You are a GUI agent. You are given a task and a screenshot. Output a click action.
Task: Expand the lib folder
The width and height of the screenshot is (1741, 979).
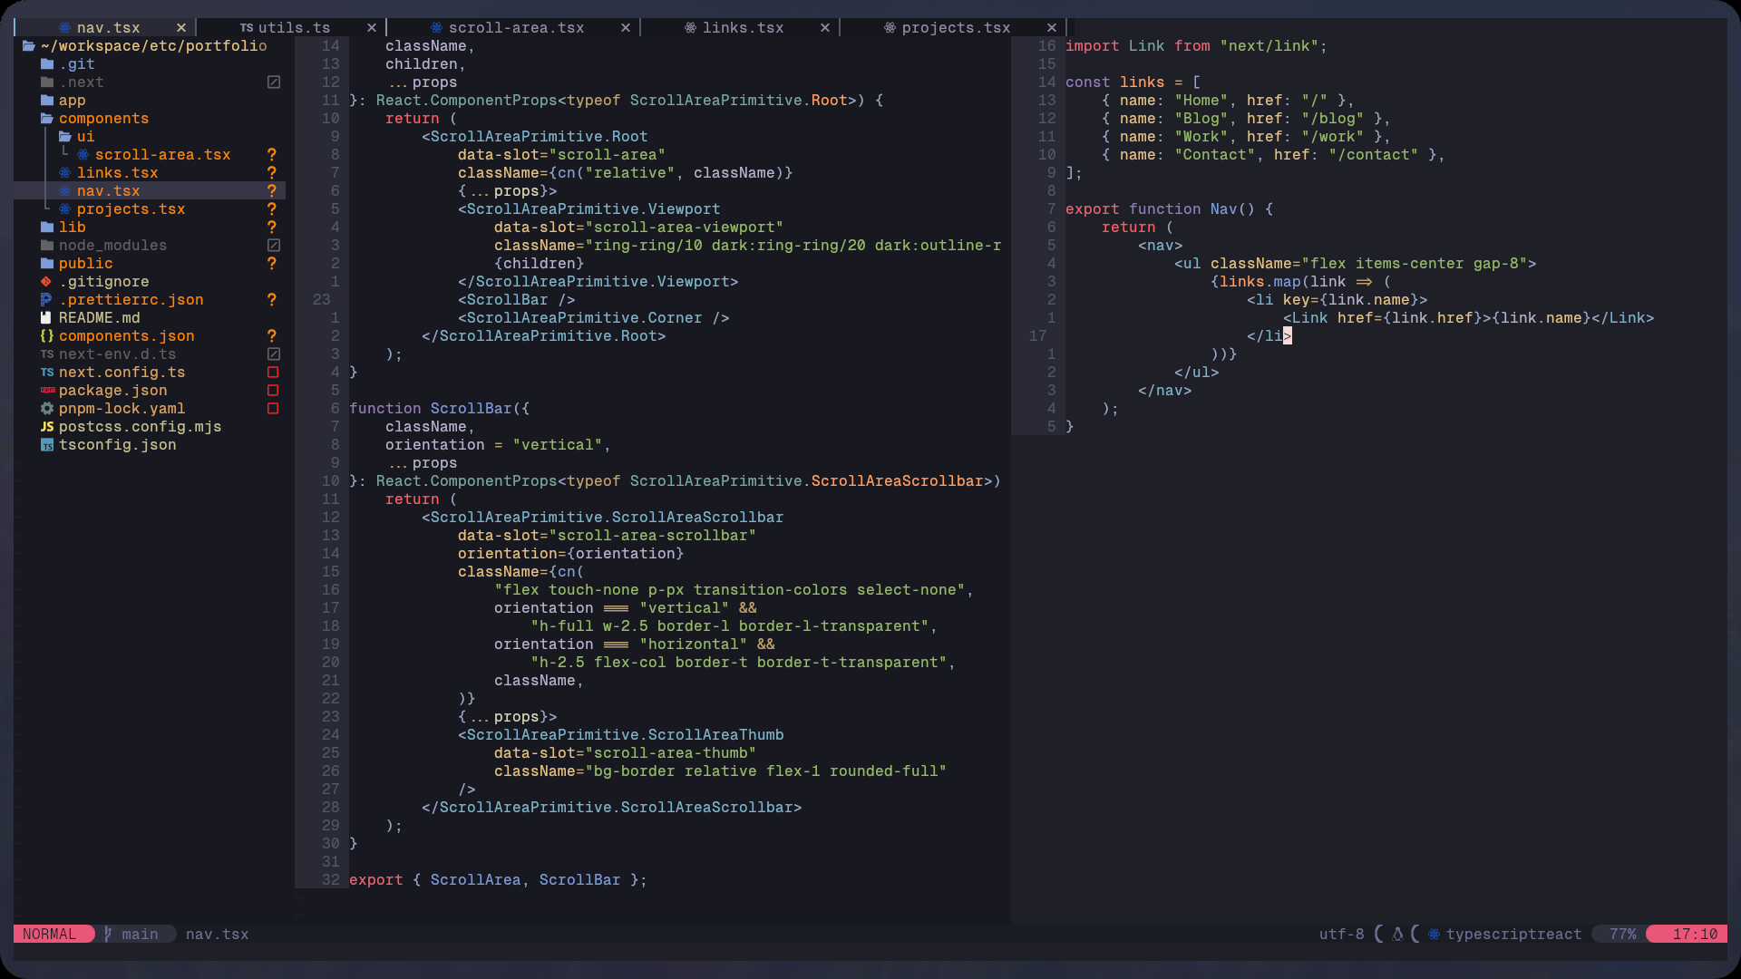63,228
